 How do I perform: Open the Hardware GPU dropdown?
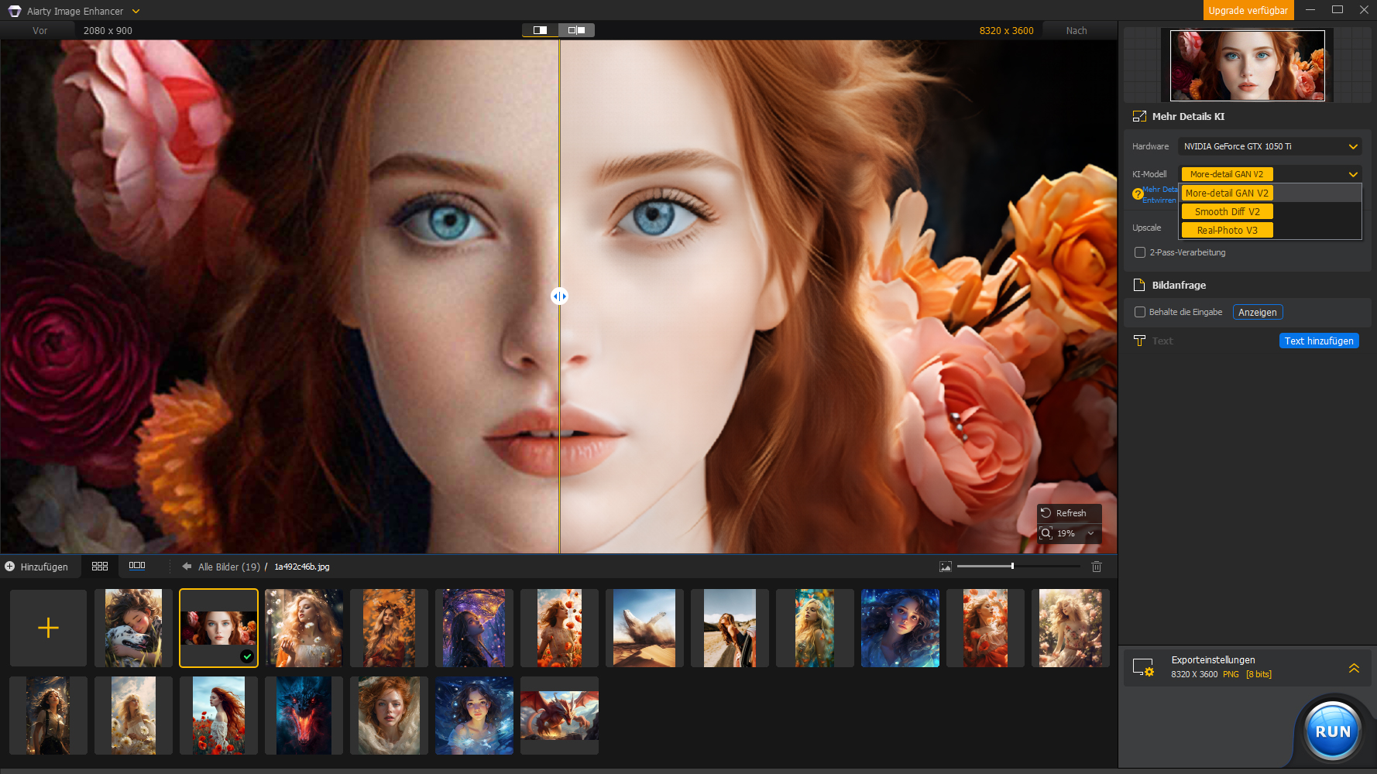pos(1269,146)
